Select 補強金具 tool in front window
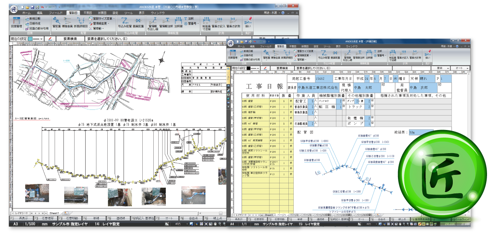The width and height of the screenshot is (495, 233). [x=276, y=55]
